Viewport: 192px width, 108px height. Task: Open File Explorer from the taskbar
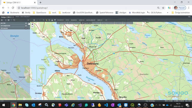pos(20,105)
